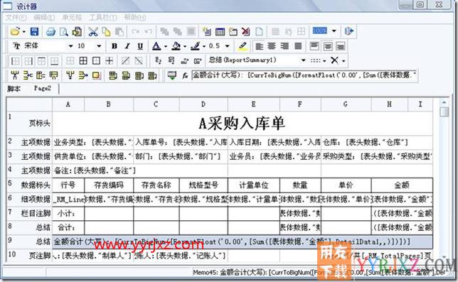Open the 工具栏(T) menu

103,18
